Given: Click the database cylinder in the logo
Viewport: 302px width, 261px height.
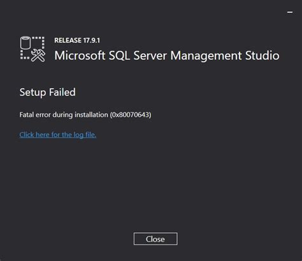Looking at the screenshot, I should tap(25, 43).
